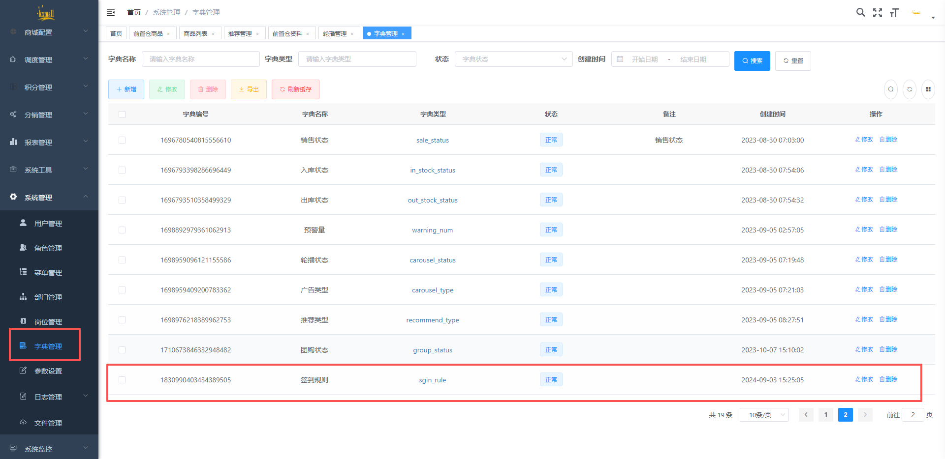The image size is (945, 459).
Task: Open the font size setting icon
Action: pyautogui.click(x=894, y=13)
